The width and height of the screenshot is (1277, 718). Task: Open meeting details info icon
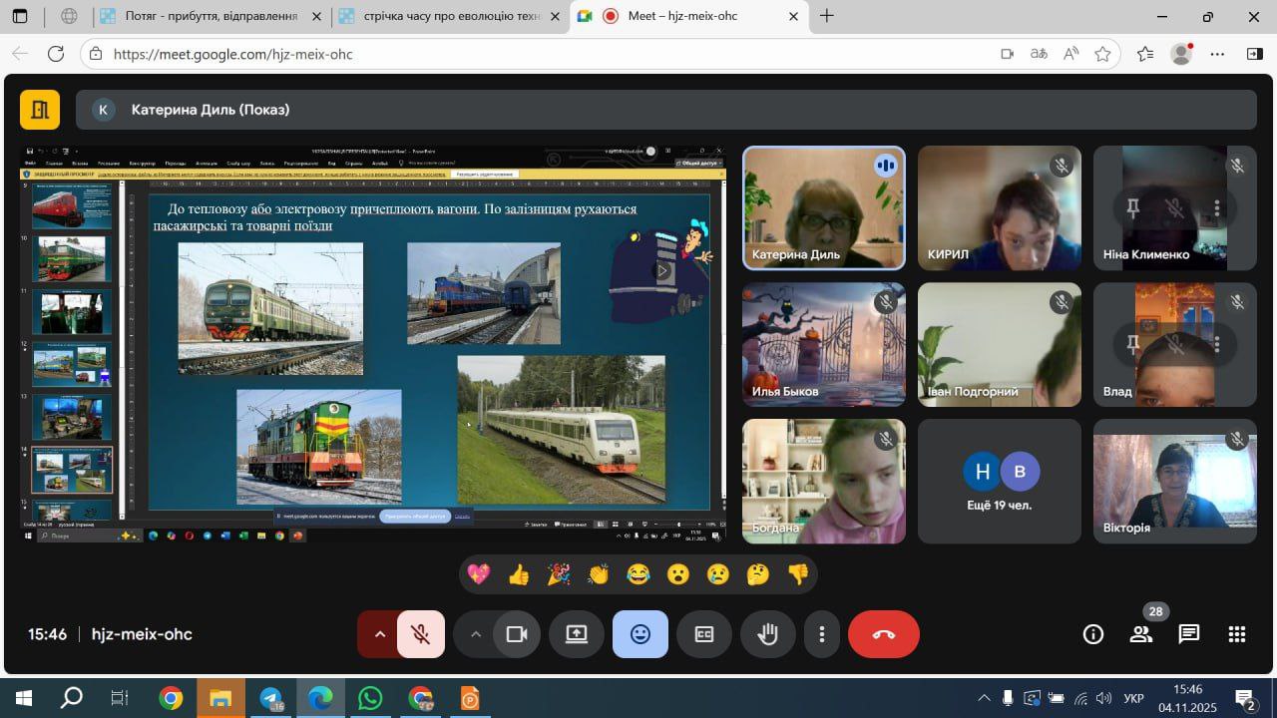(x=1093, y=634)
